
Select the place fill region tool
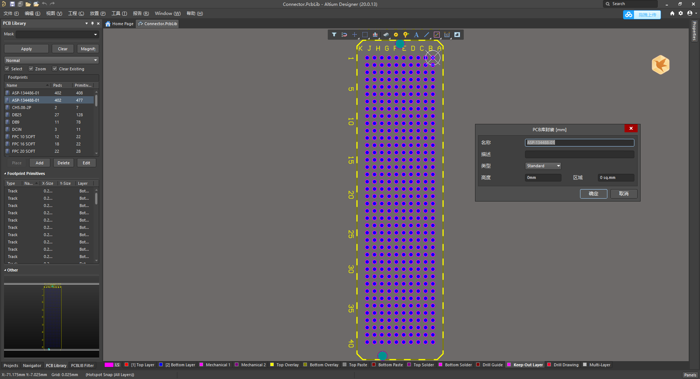click(457, 35)
